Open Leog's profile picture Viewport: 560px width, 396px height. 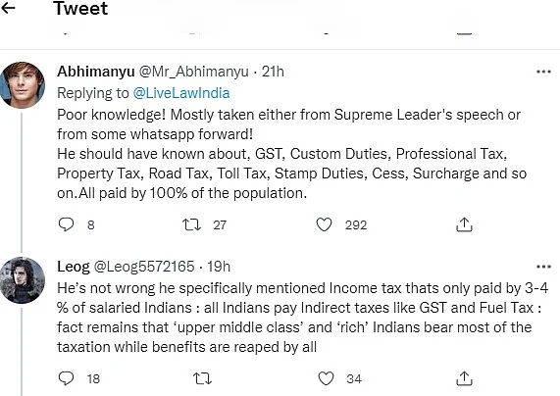23,280
